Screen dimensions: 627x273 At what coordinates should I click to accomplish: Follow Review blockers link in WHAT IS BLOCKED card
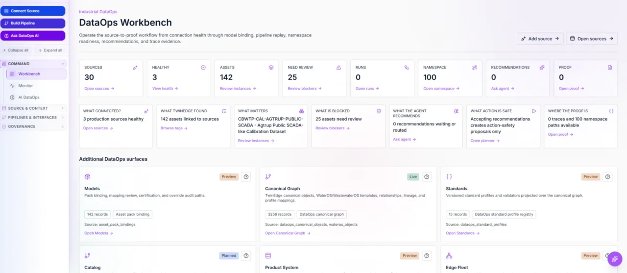pyautogui.click(x=333, y=128)
